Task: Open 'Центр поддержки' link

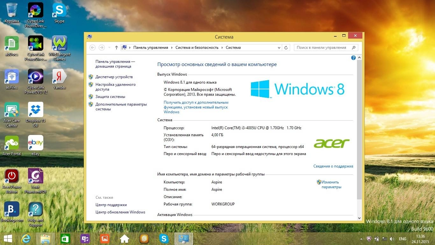Action: click(111, 205)
